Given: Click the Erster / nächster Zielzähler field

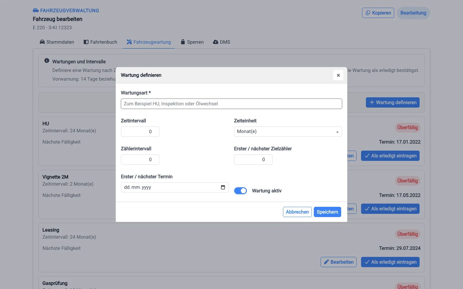Looking at the screenshot, I should point(253,160).
